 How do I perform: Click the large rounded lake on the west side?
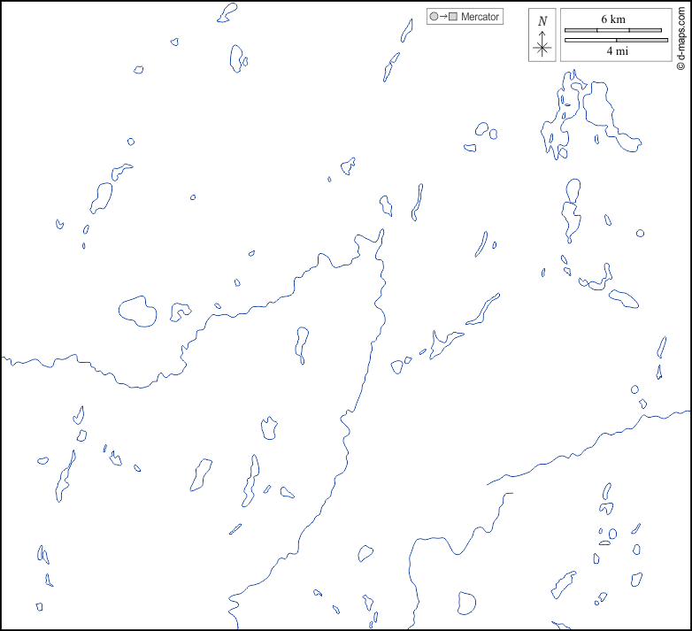(137, 311)
